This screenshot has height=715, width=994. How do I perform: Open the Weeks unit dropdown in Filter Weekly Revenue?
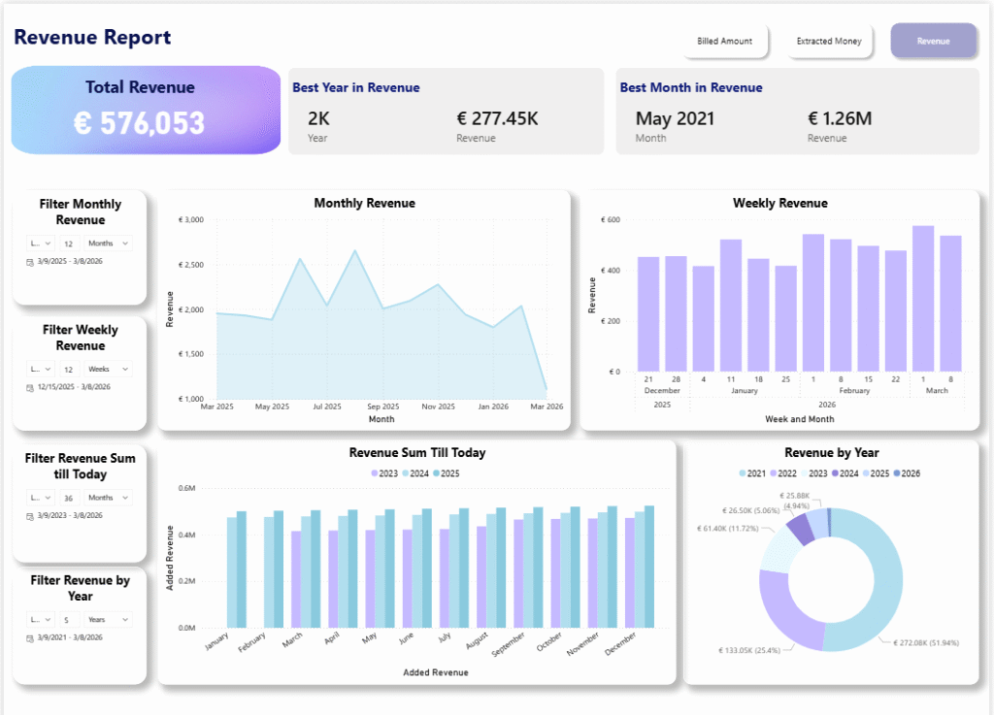[108, 369]
